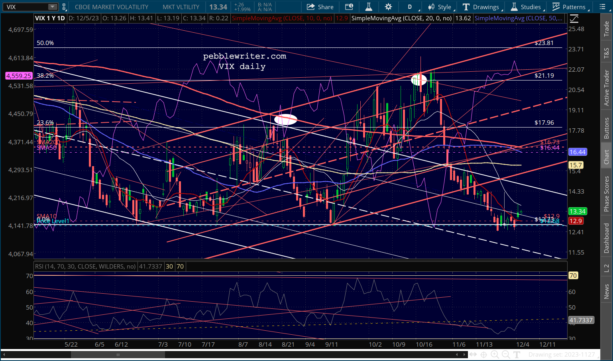This screenshot has width=613, height=361.
Task: Click the horizontal scrollbar thumb
Action: pyautogui.click(x=118, y=355)
